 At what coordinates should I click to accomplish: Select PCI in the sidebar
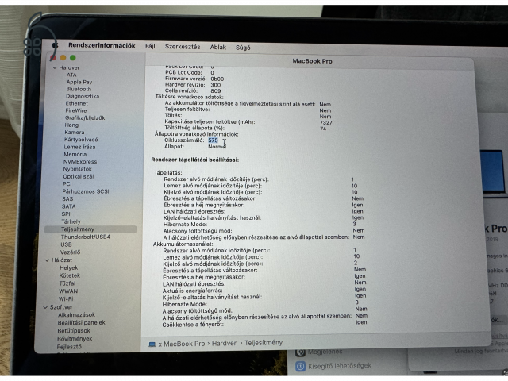(67, 184)
